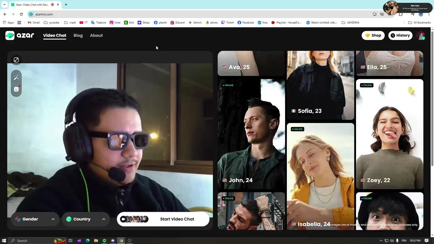Open the YT bookmark
This screenshot has height=244, width=434.
coord(83,23)
